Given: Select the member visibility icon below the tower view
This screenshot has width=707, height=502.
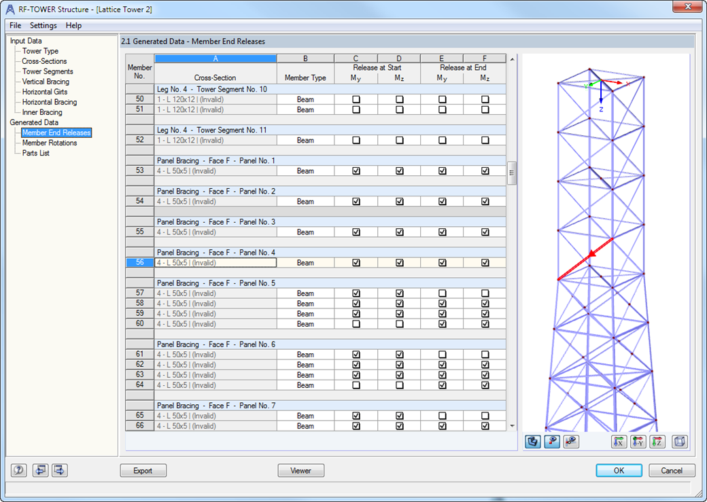Looking at the screenshot, I should [552, 442].
